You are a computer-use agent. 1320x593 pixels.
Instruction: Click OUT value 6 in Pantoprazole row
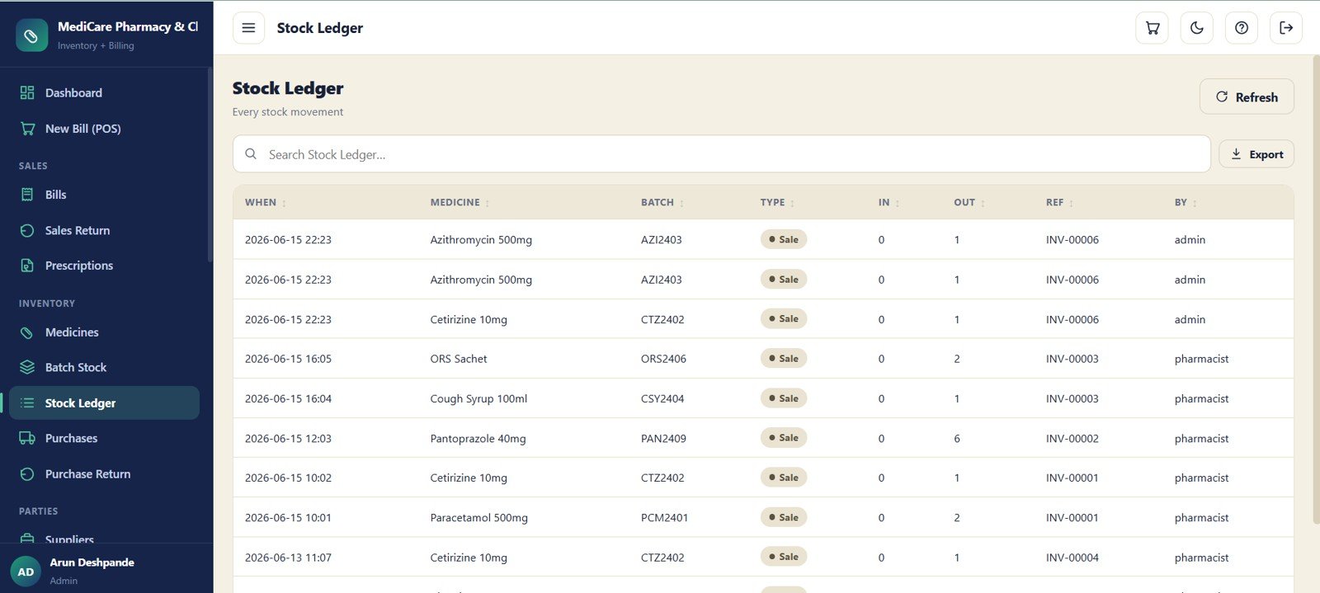[957, 439]
